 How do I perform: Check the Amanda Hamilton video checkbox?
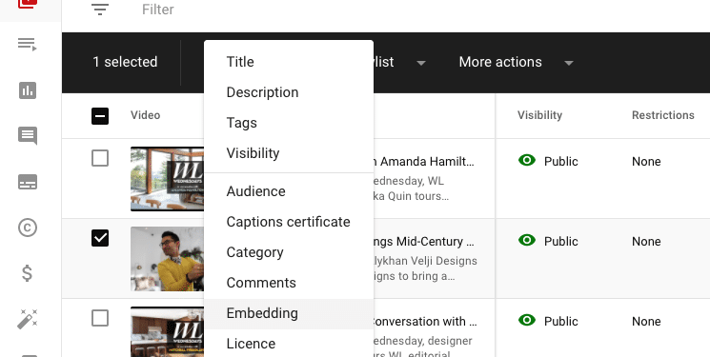(100, 158)
